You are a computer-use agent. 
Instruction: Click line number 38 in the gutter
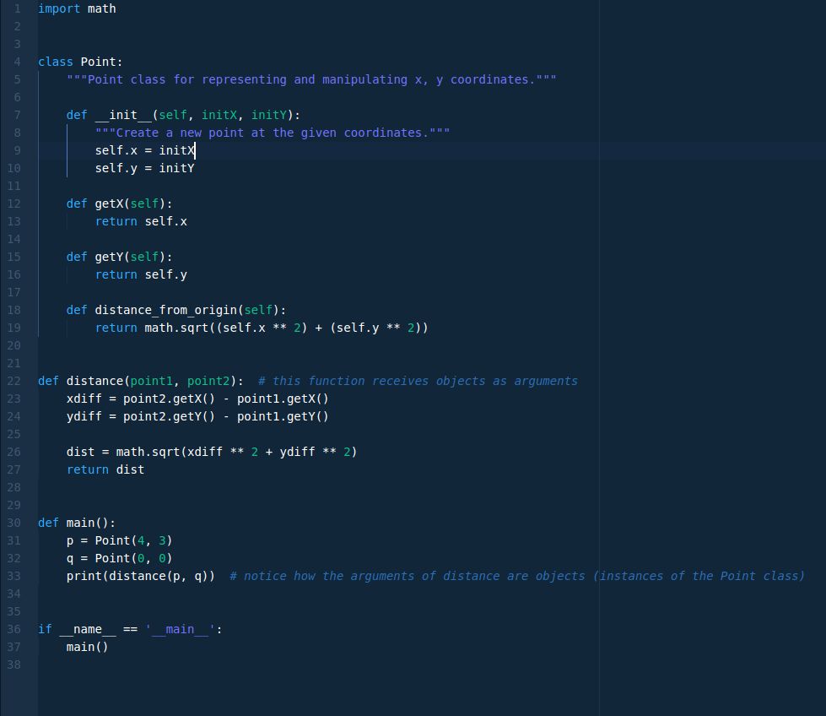point(15,664)
